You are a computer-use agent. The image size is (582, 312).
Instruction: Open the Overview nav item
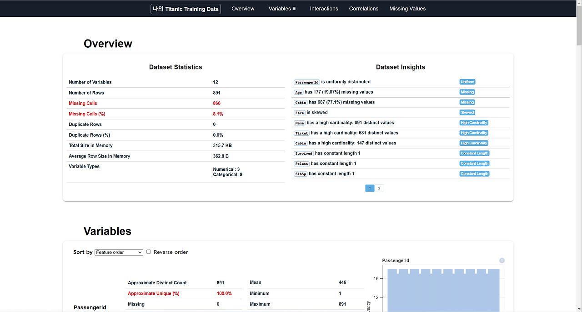(x=243, y=9)
